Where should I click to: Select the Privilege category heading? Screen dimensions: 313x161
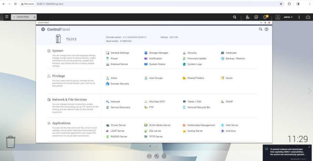pyautogui.click(x=58, y=76)
